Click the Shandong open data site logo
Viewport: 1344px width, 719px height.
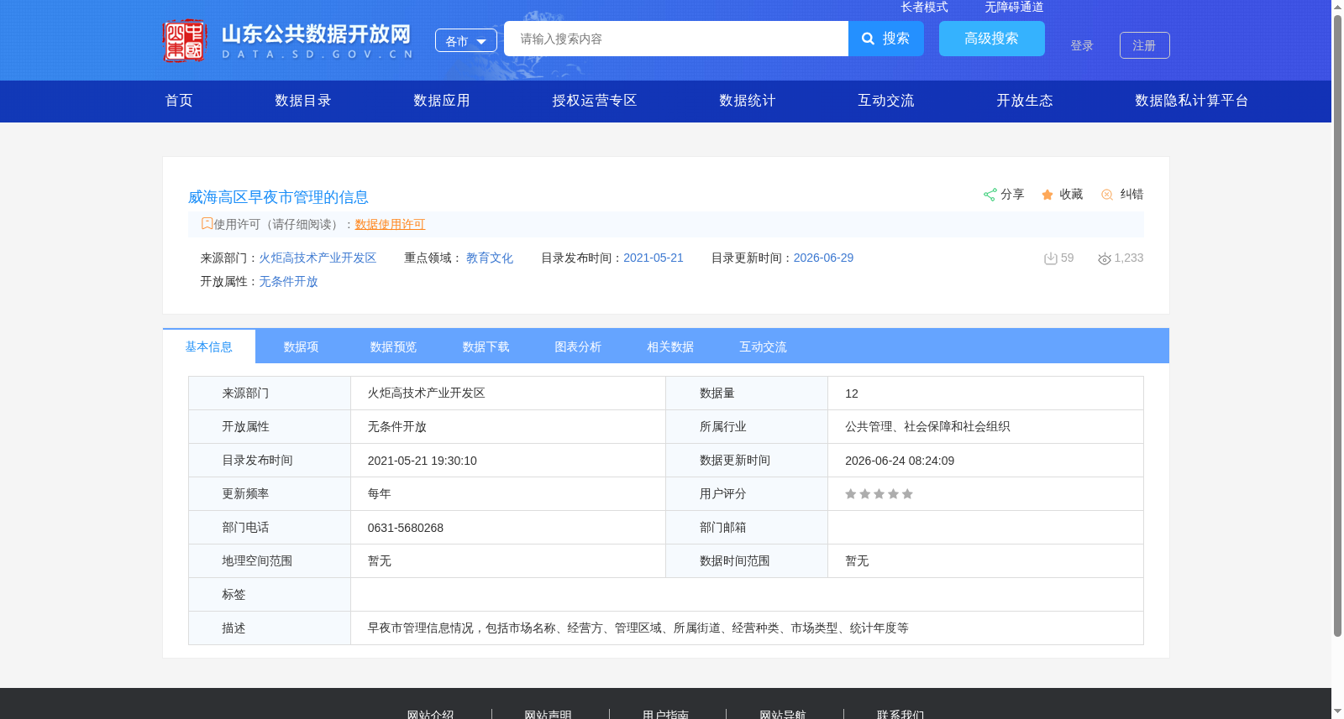pos(288,40)
